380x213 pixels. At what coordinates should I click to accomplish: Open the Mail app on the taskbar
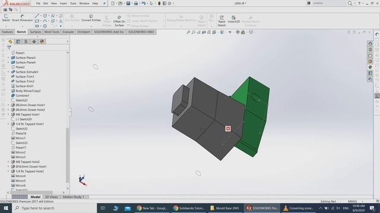pyautogui.click(x=128, y=208)
